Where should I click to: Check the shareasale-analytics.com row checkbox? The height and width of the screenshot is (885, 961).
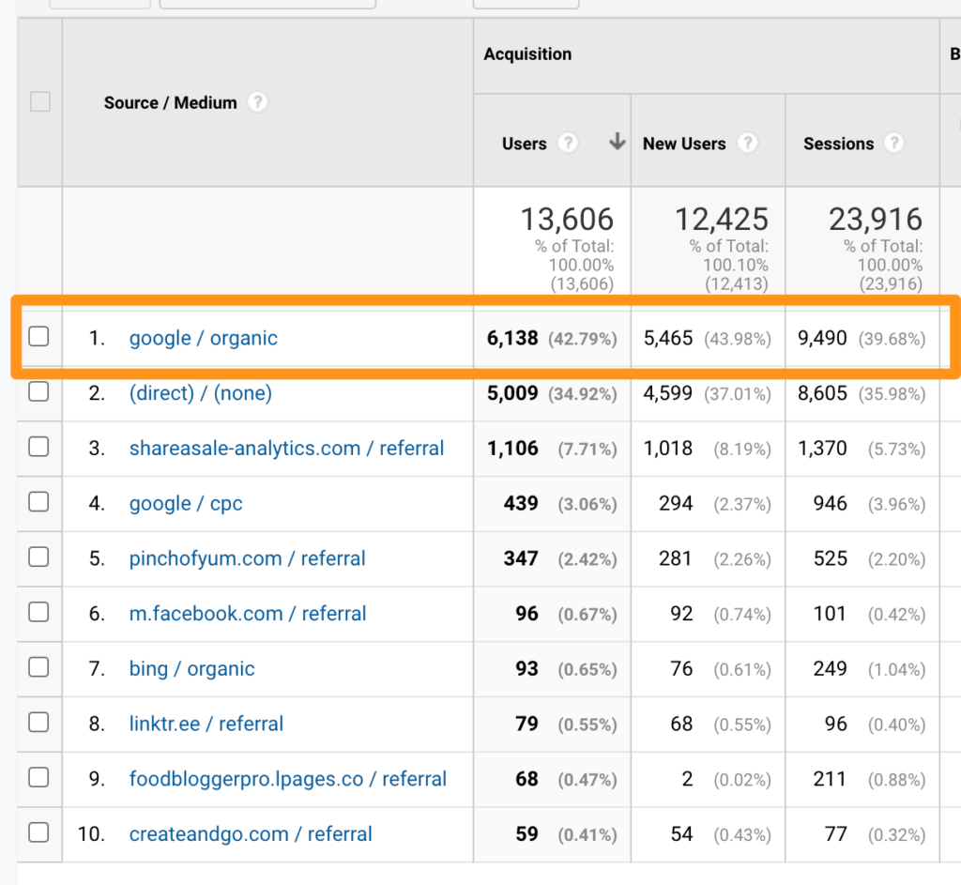[x=38, y=446]
